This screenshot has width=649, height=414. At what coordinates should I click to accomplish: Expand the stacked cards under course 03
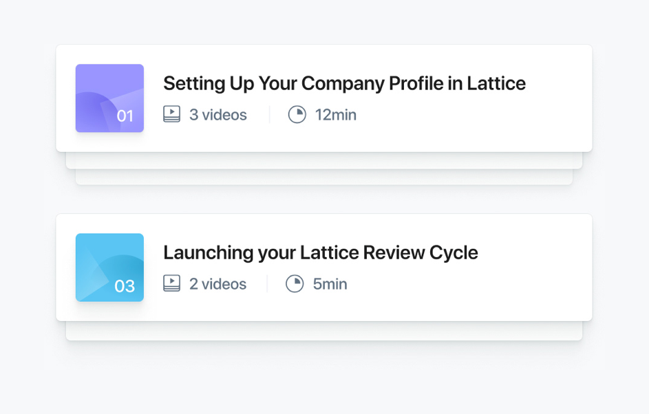tap(323, 332)
